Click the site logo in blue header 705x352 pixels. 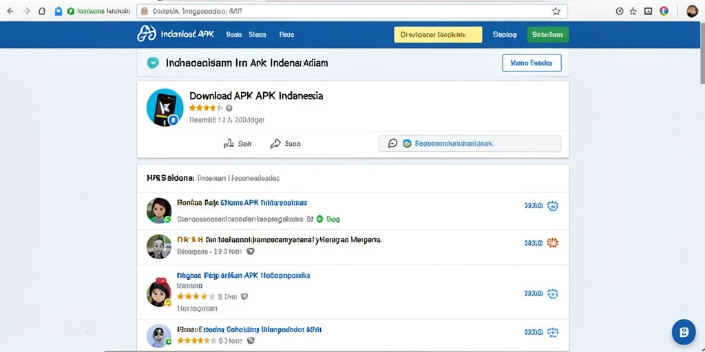(147, 34)
